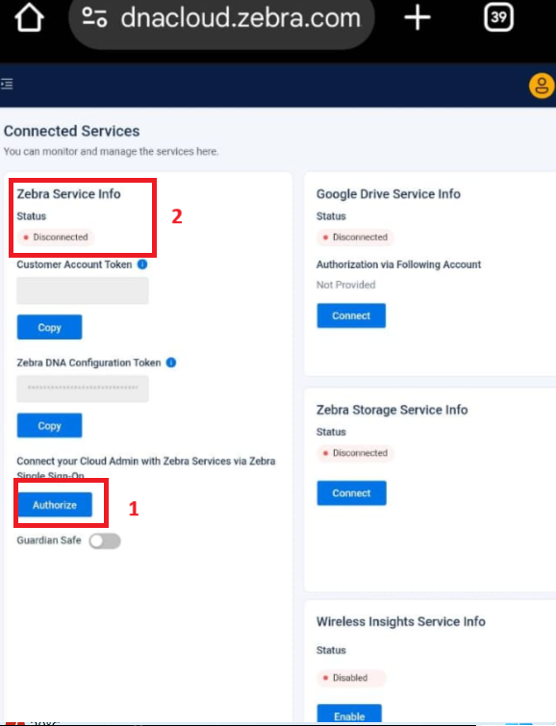The height and width of the screenshot is (726, 556).
Task: Click the Authorize button
Action: click(55, 505)
